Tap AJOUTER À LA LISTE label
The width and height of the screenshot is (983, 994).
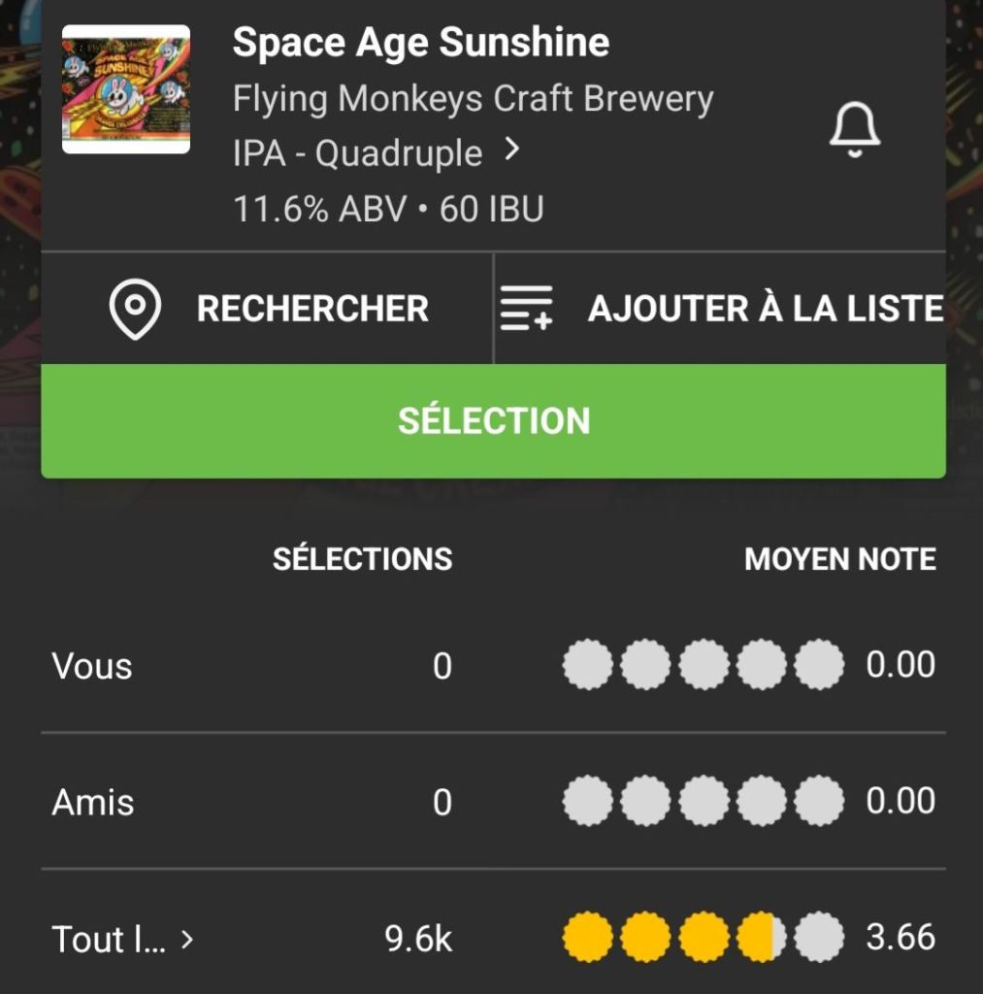tap(766, 309)
